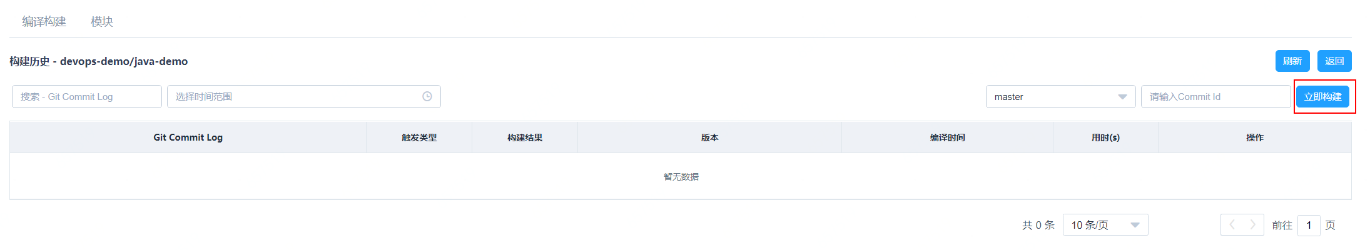The image size is (1370, 250).
Task: Click the 选择时间范围 date range field
Action: pos(294,97)
